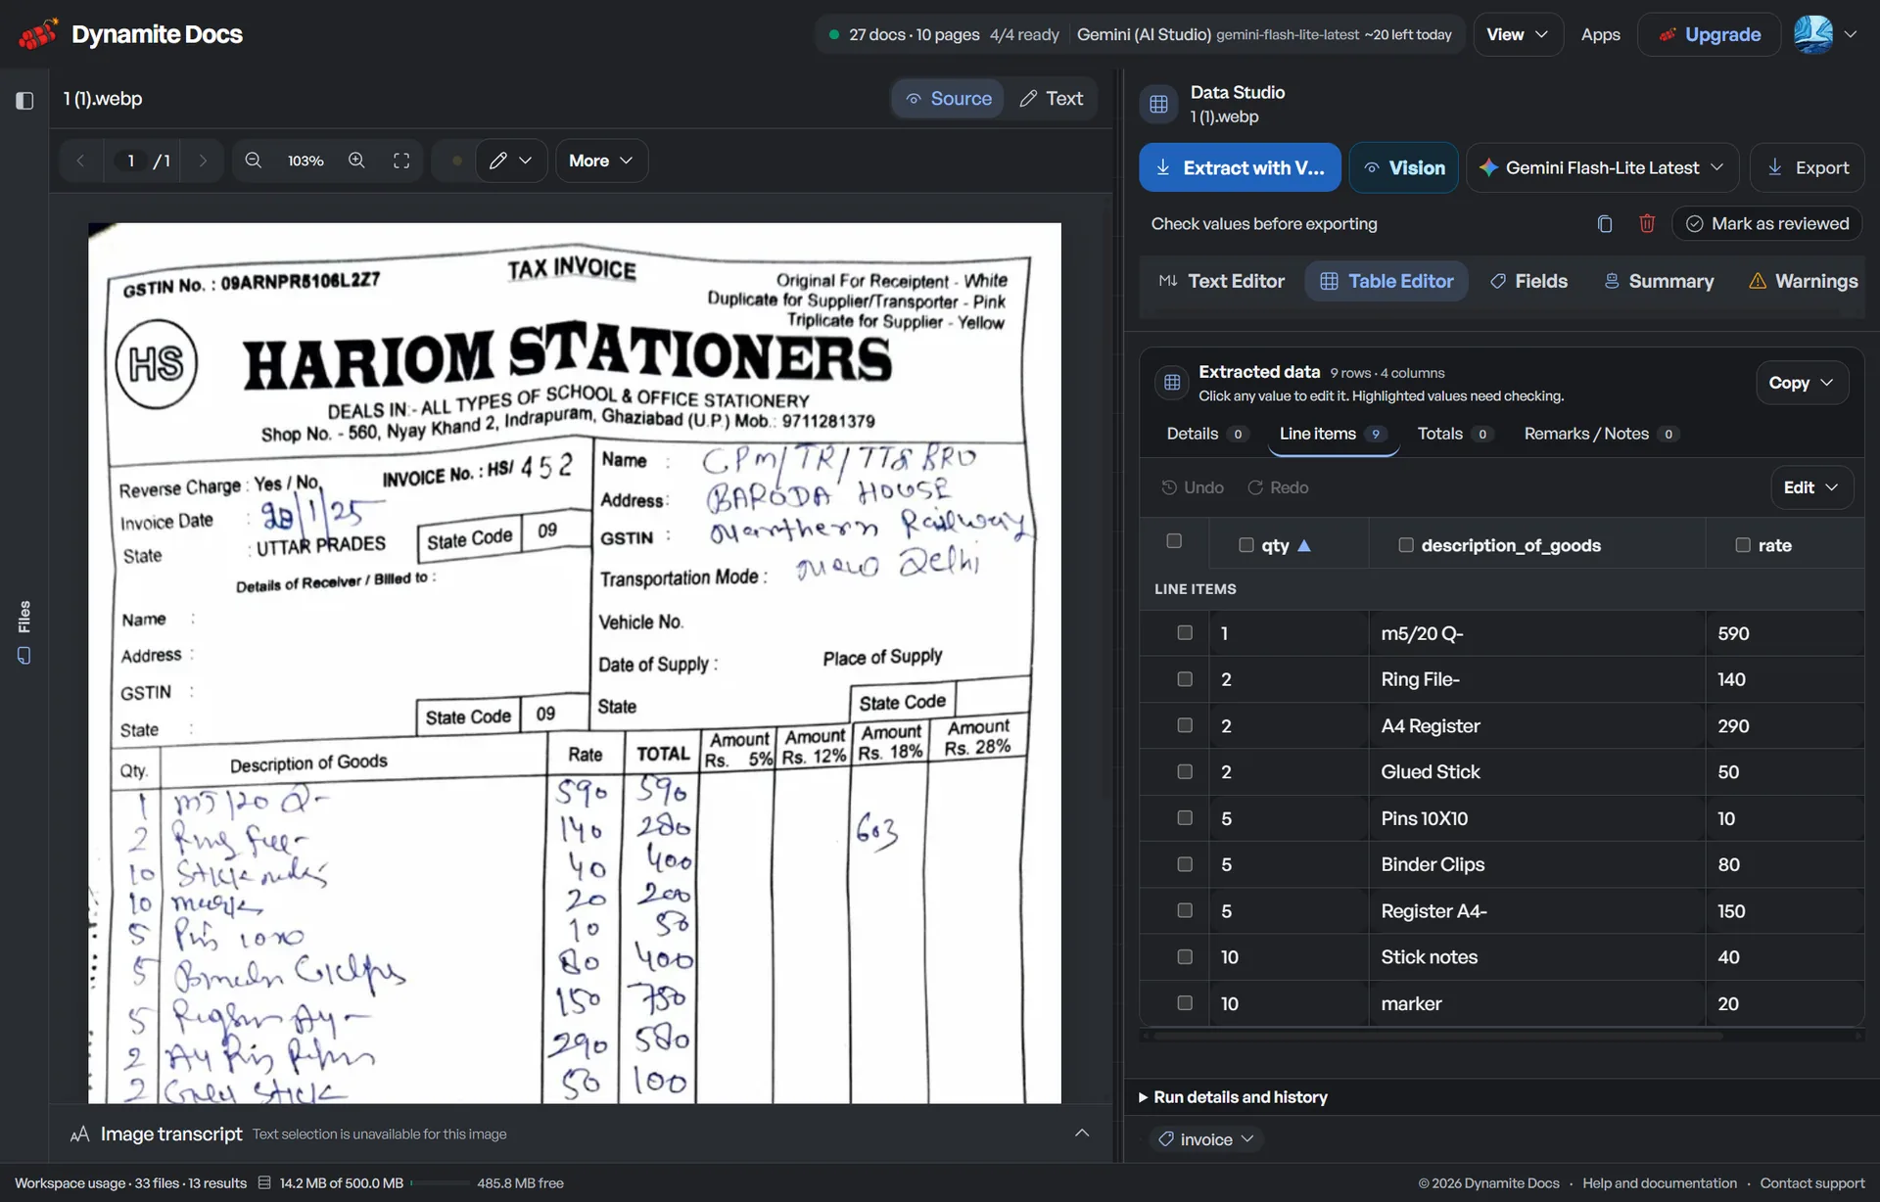Image resolution: width=1880 pixels, height=1202 pixels.
Task: Switch to the Text Editor tab
Action: (x=1221, y=281)
